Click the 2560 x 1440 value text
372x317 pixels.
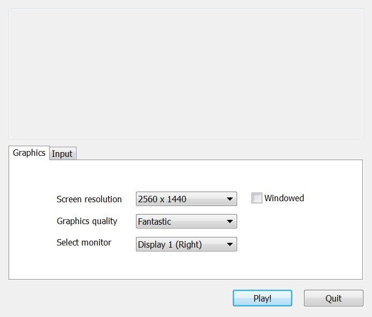coord(162,199)
